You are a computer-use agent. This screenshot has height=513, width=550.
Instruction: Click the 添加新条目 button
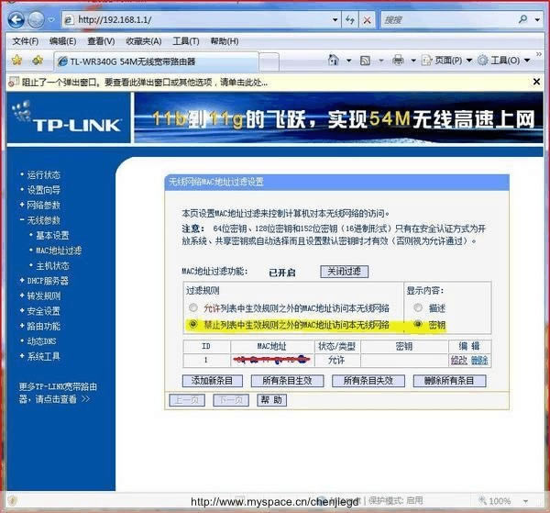tap(213, 381)
